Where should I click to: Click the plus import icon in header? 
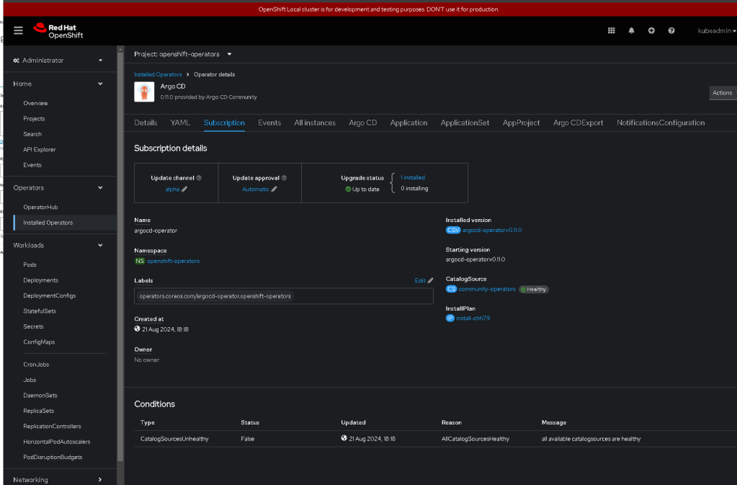point(651,30)
